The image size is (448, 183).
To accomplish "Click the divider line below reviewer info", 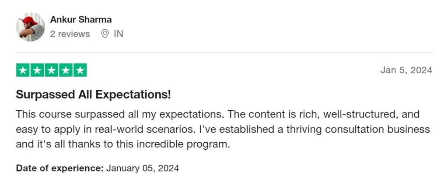I will coord(224,53).
